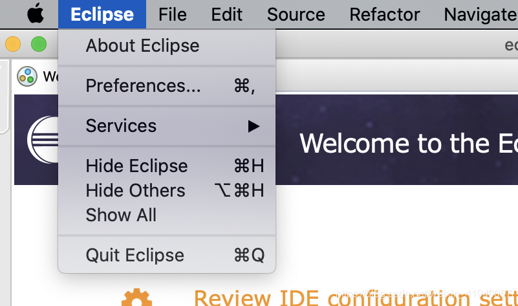This screenshot has width=518, height=306.
Task: Choose Quit Eclipse
Action: 167,255
